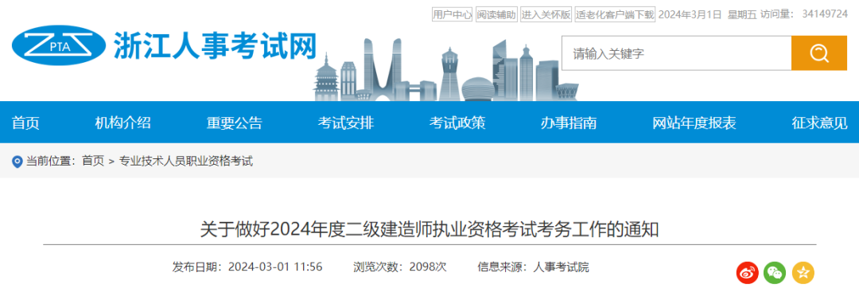Click the ZPTA oval logo
Viewport: 859px width, 300px height.
(x=59, y=46)
